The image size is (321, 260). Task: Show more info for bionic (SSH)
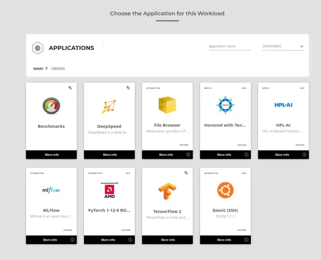[224, 240]
